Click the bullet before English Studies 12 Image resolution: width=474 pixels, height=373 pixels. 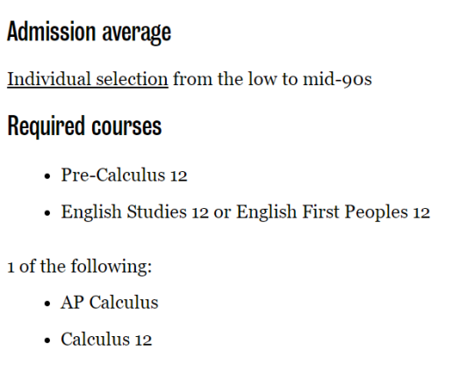pos(47,212)
